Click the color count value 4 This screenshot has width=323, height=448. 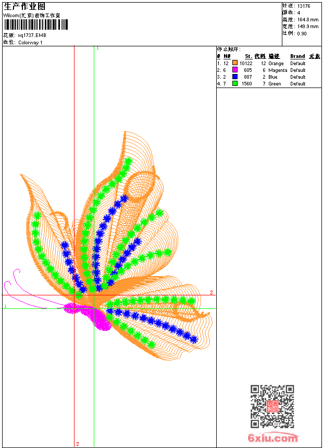pos(299,13)
